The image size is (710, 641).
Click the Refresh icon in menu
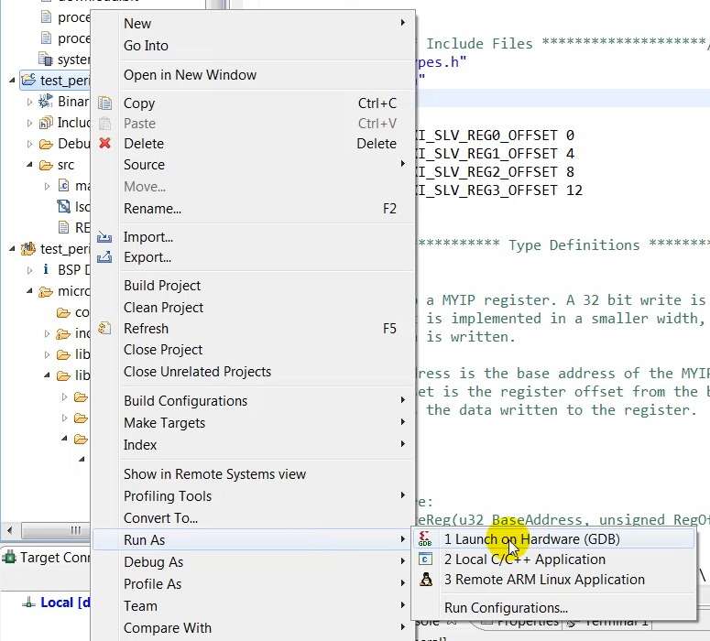coord(105,329)
